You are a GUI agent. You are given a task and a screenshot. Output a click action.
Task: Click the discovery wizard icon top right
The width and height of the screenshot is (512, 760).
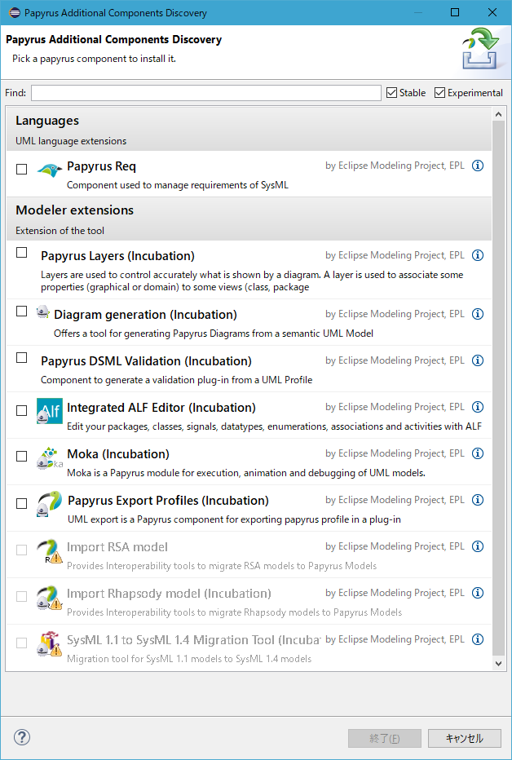point(482,49)
